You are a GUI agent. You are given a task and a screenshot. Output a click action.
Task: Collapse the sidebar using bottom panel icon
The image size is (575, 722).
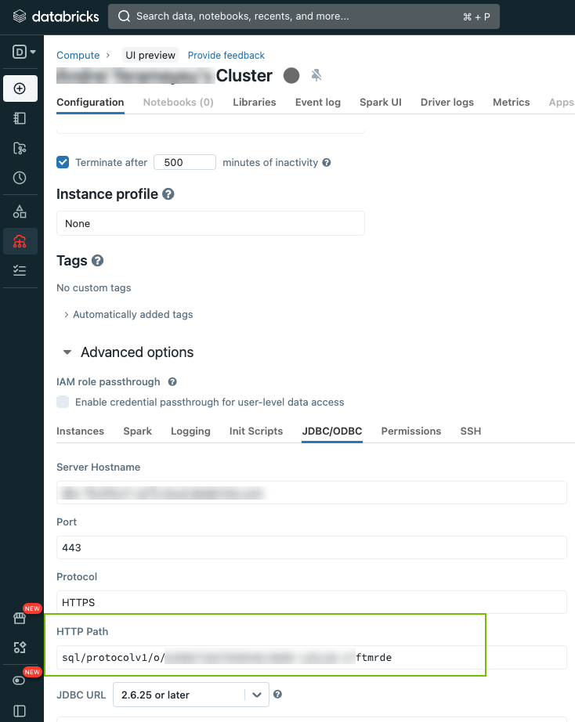click(20, 711)
